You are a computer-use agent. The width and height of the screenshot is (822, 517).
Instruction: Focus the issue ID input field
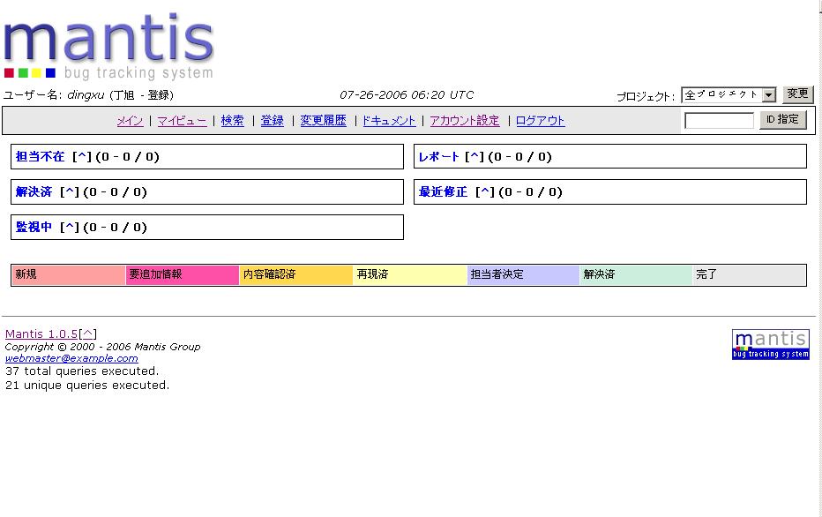coord(719,121)
